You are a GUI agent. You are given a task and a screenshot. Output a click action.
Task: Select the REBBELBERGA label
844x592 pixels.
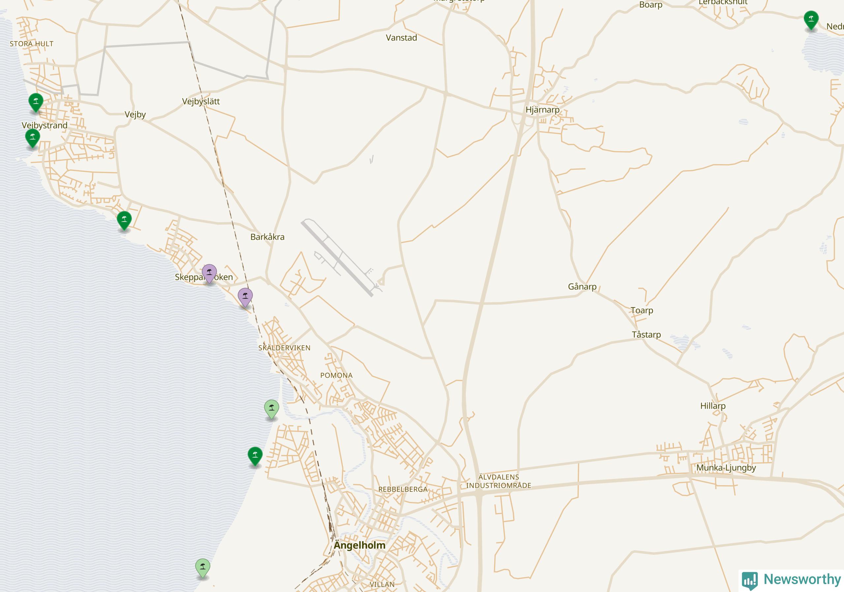coord(403,489)
